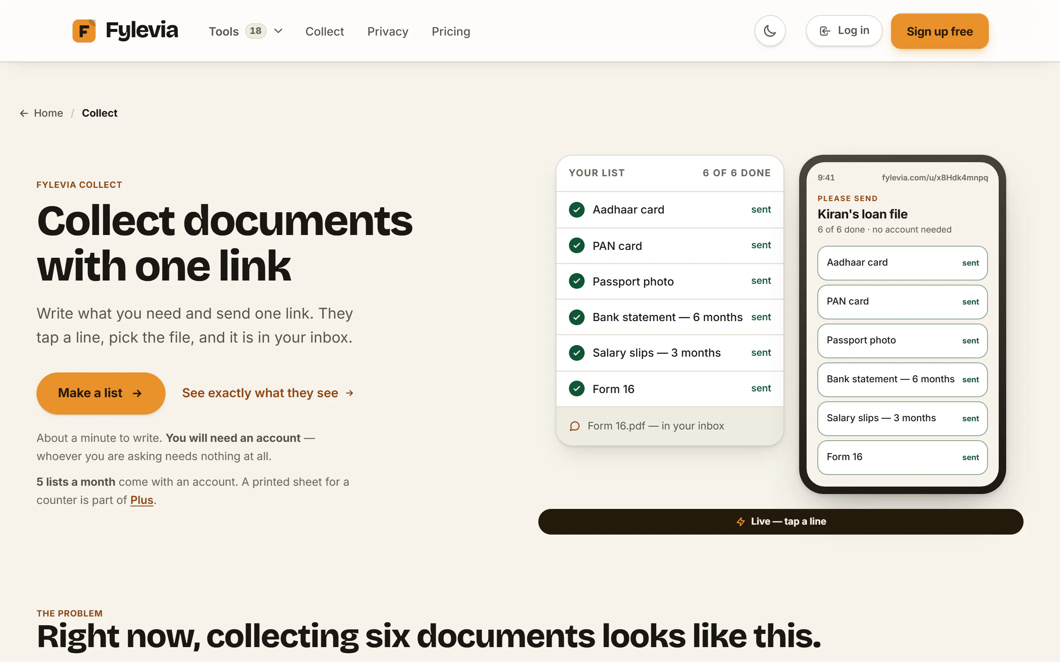Click the THE PROBLEM section label
1060x662 pixels.
[x=70, y=614]
